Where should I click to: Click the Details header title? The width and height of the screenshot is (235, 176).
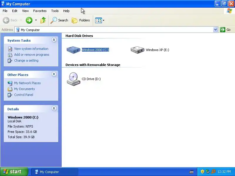pos(13,109)
